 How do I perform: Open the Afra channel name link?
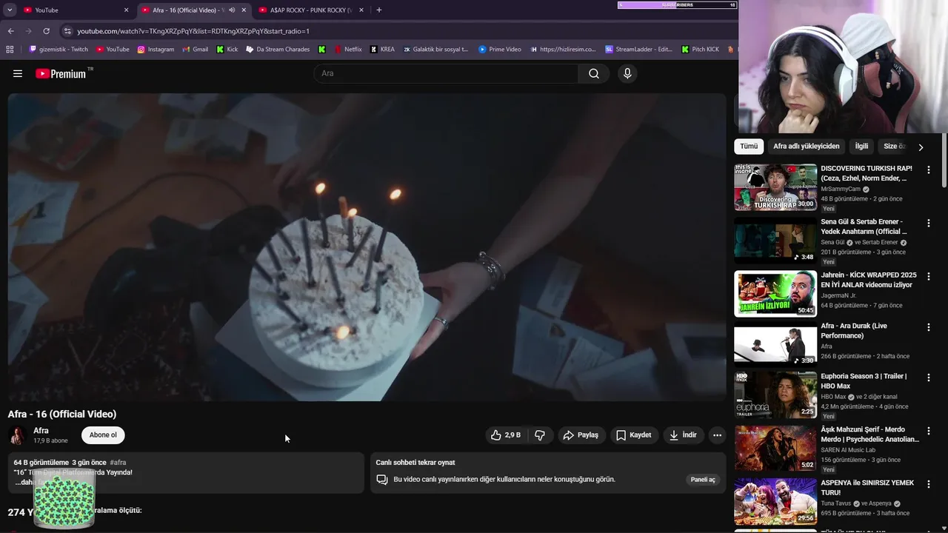coord(41,431)
